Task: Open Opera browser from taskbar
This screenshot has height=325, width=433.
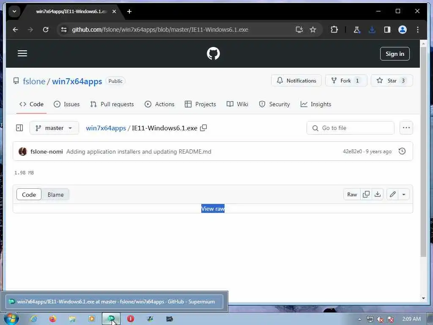Action: click(131, 319)
